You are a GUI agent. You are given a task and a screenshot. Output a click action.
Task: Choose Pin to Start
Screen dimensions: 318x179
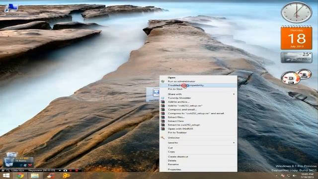[x=198, y=89]
